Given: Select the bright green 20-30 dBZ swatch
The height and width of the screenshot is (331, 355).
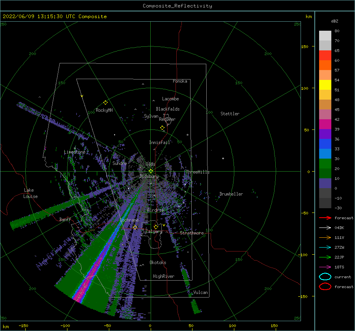Looking at the screenshot, I should [x=325, y=164].
